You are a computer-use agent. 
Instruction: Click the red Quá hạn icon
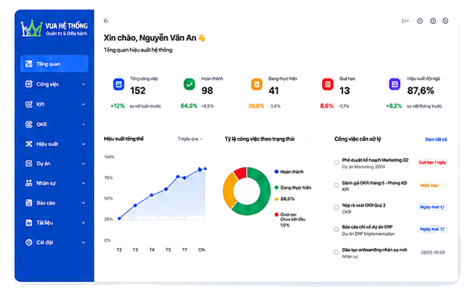click(328, 84)
